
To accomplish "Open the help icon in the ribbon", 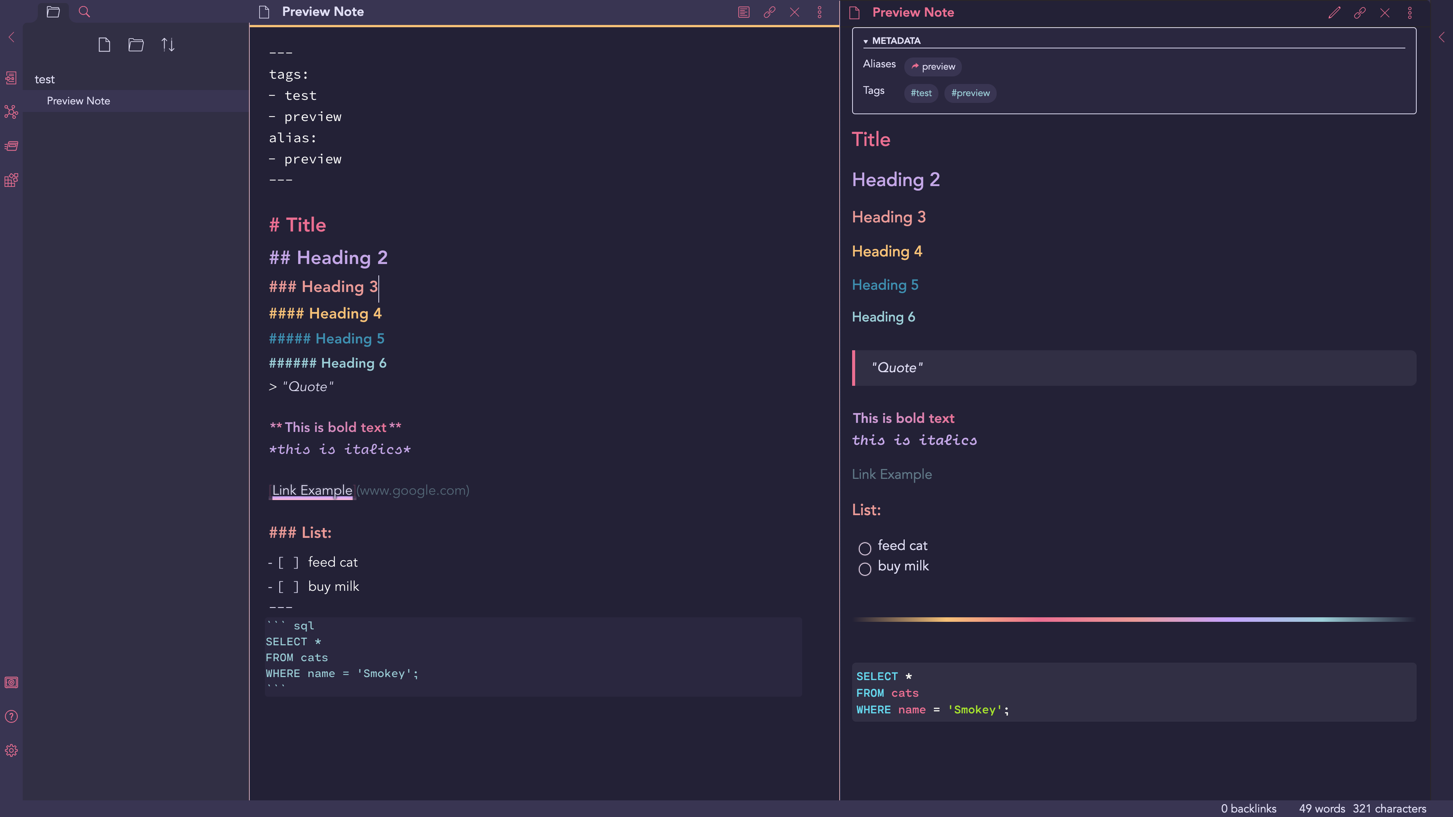I will pyautogui.click(x=11, y=717).
